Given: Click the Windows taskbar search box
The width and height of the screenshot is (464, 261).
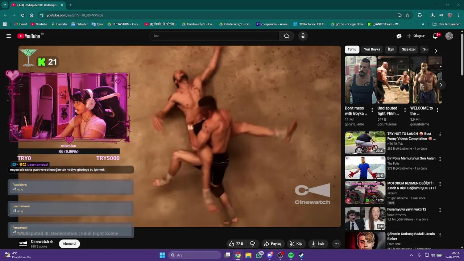Looking at the screenshot, I should [195, 255].
